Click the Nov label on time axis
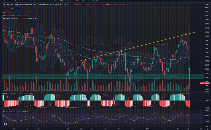 [38, 129]
